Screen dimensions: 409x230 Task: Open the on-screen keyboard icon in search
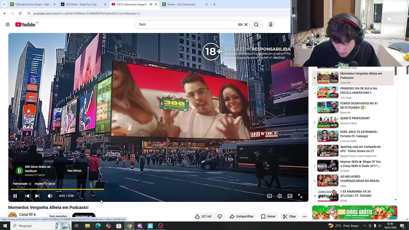[x=240, y=25]
